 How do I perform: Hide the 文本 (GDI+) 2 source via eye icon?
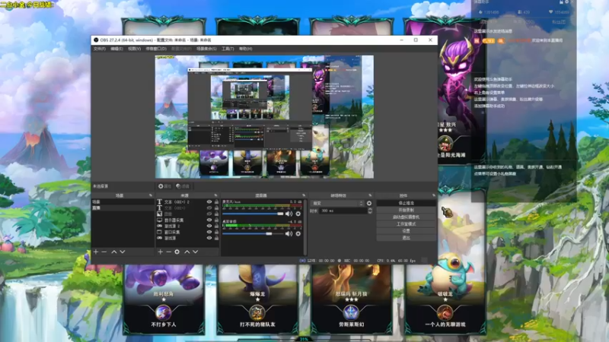click(x=209, y=202)
